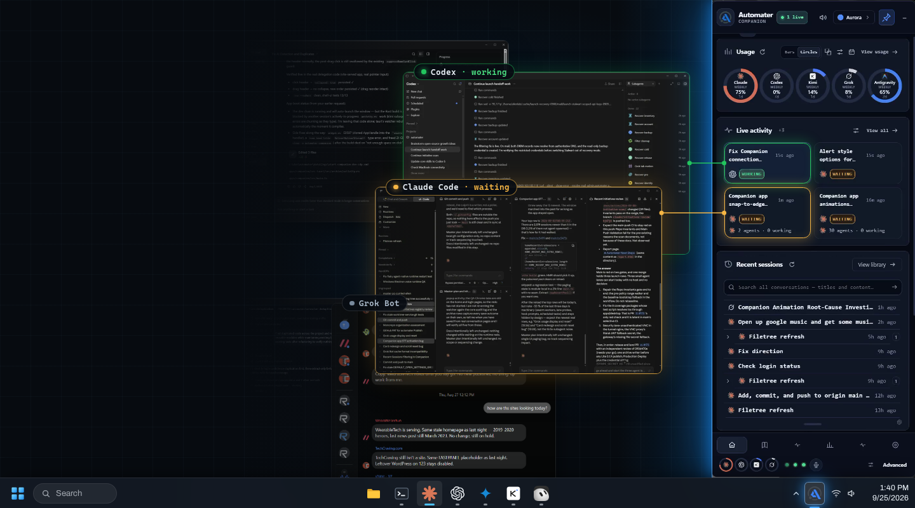The image size is (915, 508).
Task: Open the bar-chart tab in the bottom bar
Action: (x=830, y=445)
